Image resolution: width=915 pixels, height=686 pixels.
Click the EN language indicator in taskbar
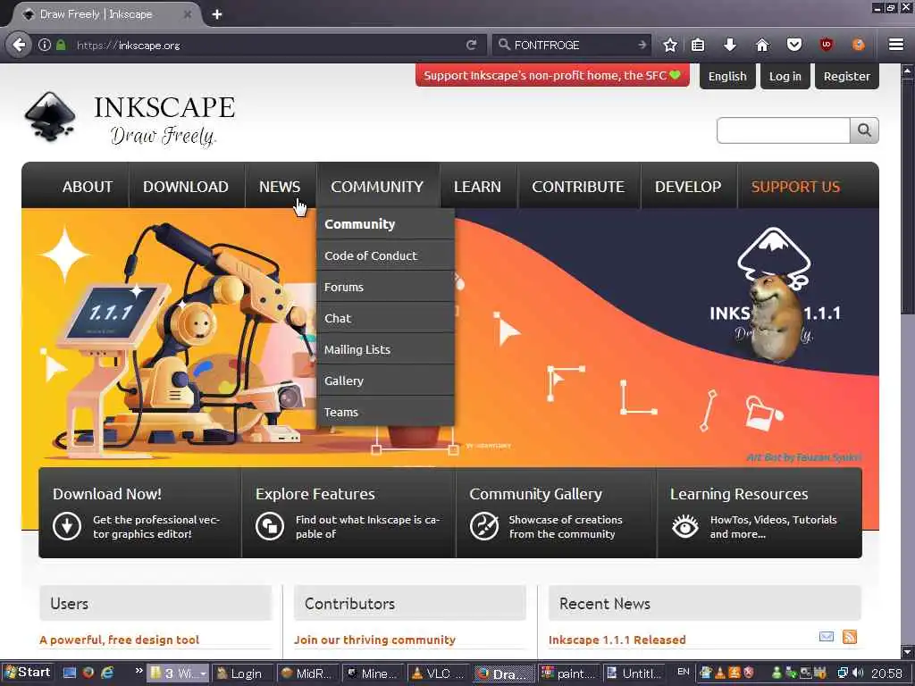684,672
